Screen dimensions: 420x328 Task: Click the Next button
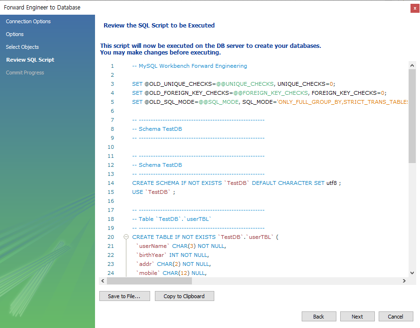357,317
